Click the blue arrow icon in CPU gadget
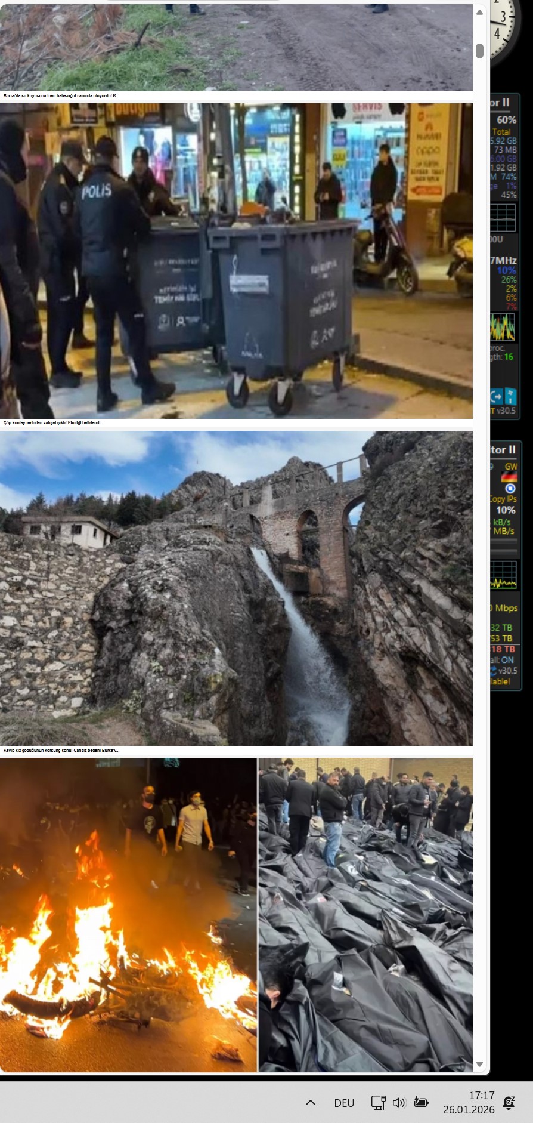533x1123 pixels. (497, 396)
